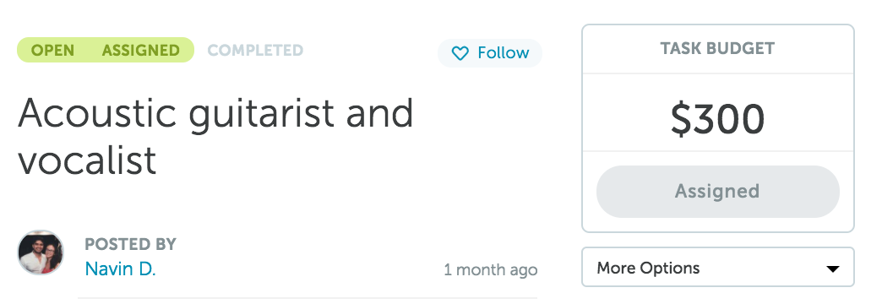Click the word 'and' in task title
Image resolution: width=882 pixels, height=304 pixels.
379,113
